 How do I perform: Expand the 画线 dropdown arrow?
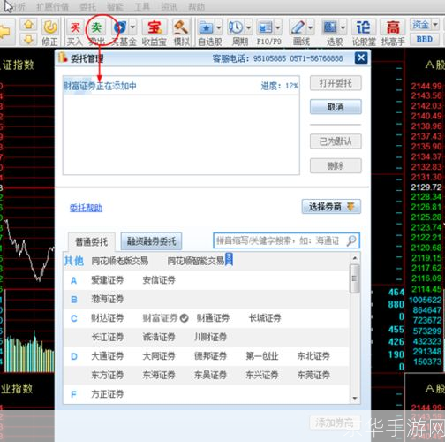click(311, 28)
